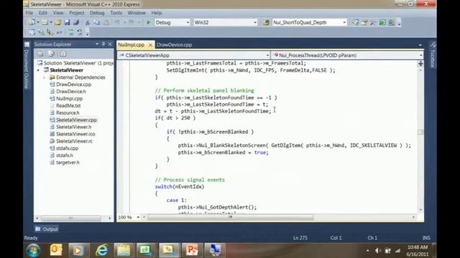Click the Copy icon in toolbar

[x=97, y=22]
